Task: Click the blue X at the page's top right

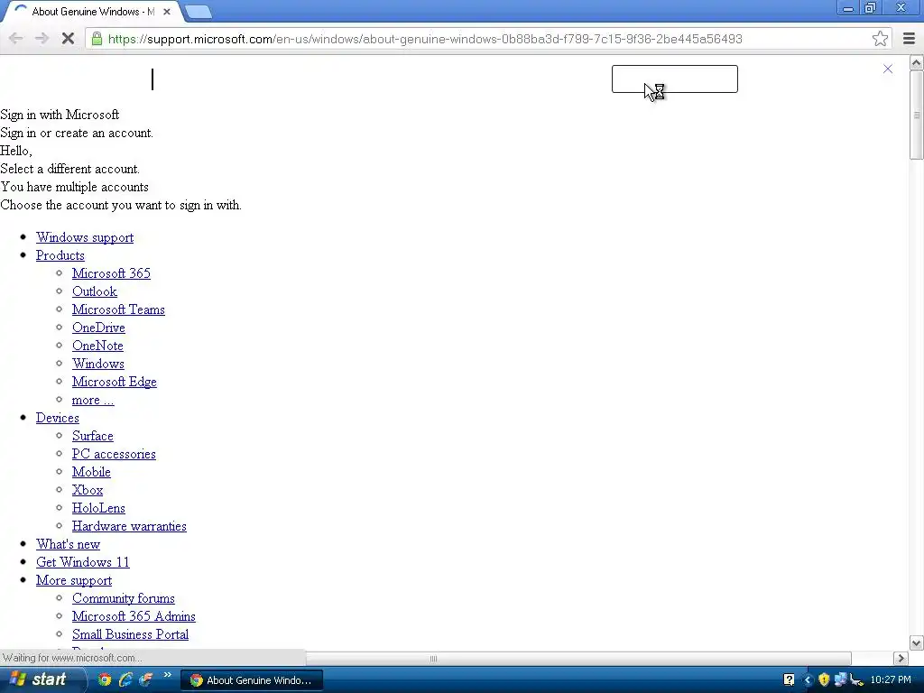Action: click(x=888, y=69)
